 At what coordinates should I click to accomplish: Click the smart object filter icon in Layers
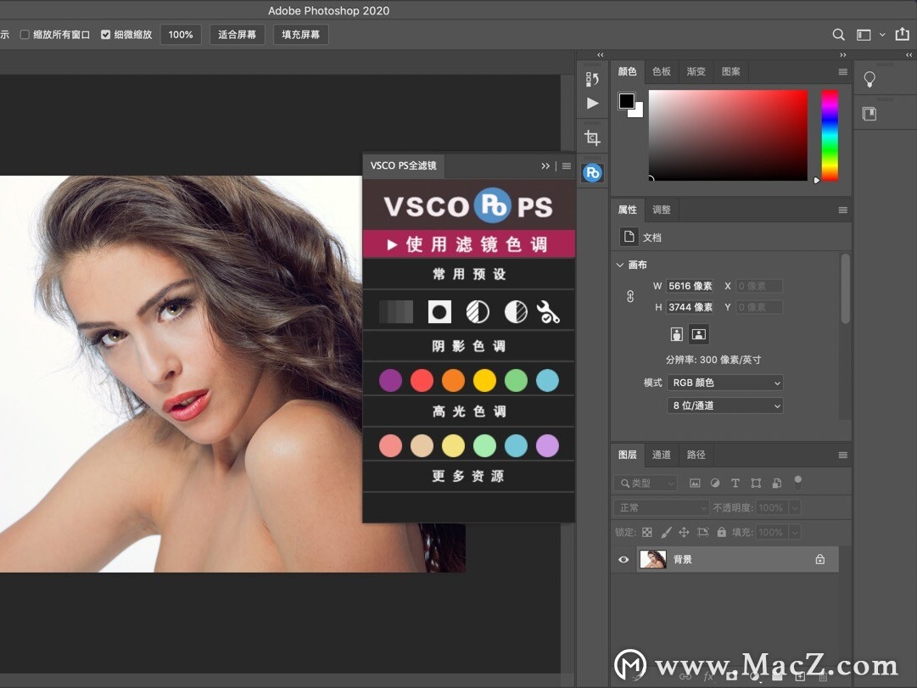[776, 482]
